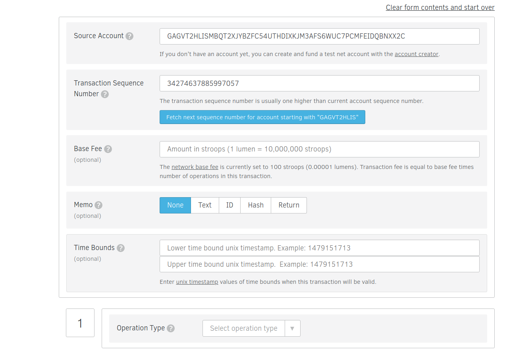Open the unix timestamp link

(197, 282)
